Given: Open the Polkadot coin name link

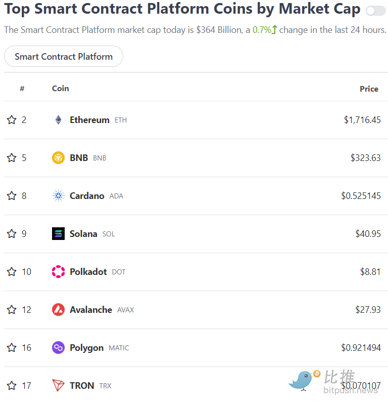Looking at the screenshot, I should [x=88, y=272].
